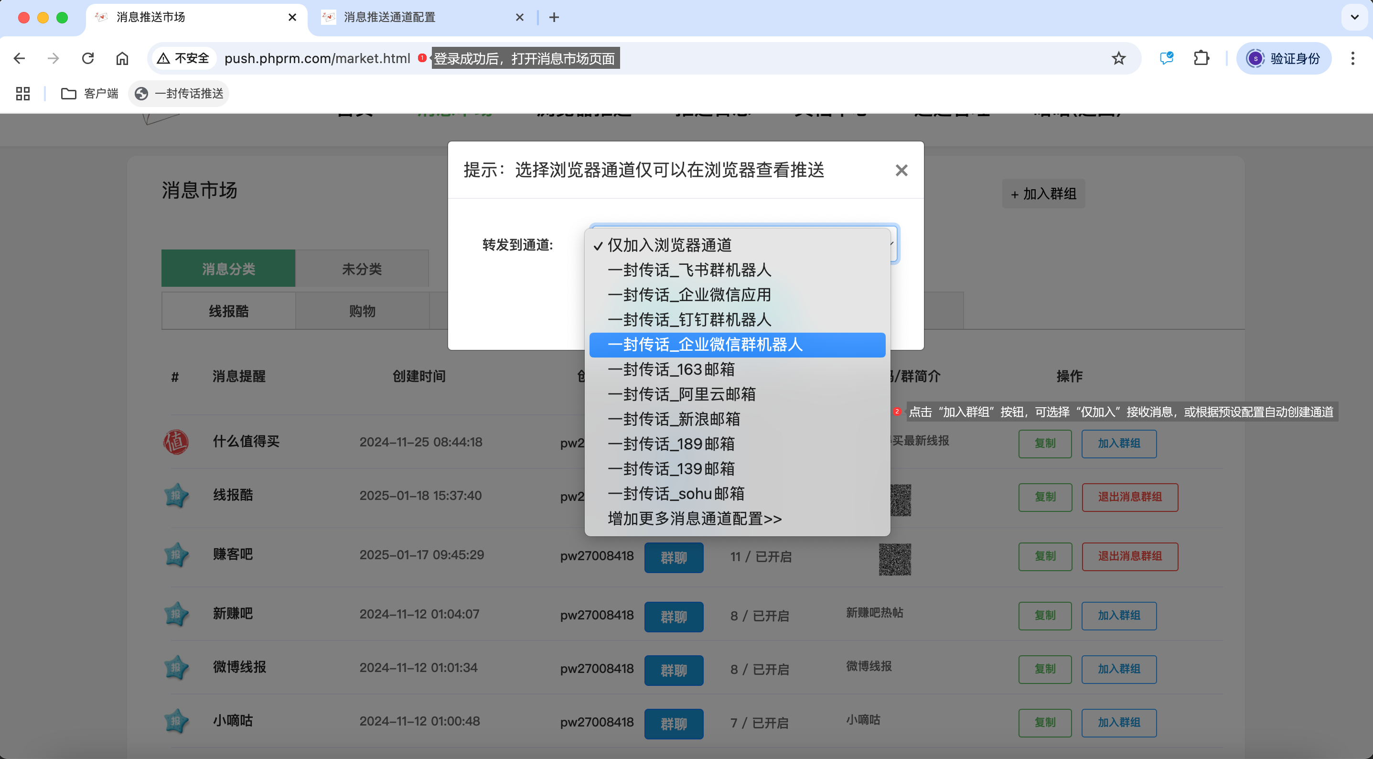Select 仅加入浏览器通道 option

[737, 245]
